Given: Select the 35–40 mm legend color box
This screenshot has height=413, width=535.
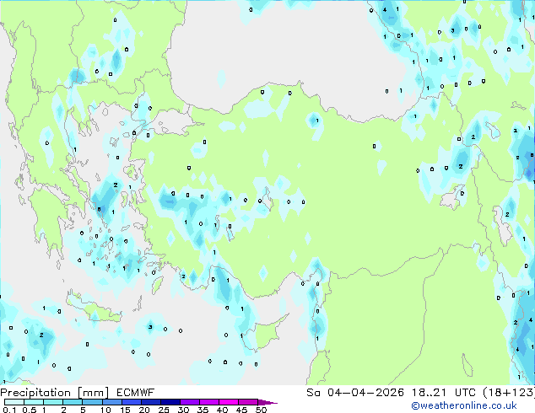Looking at the screenshot, I should click(x=208, y=402).
